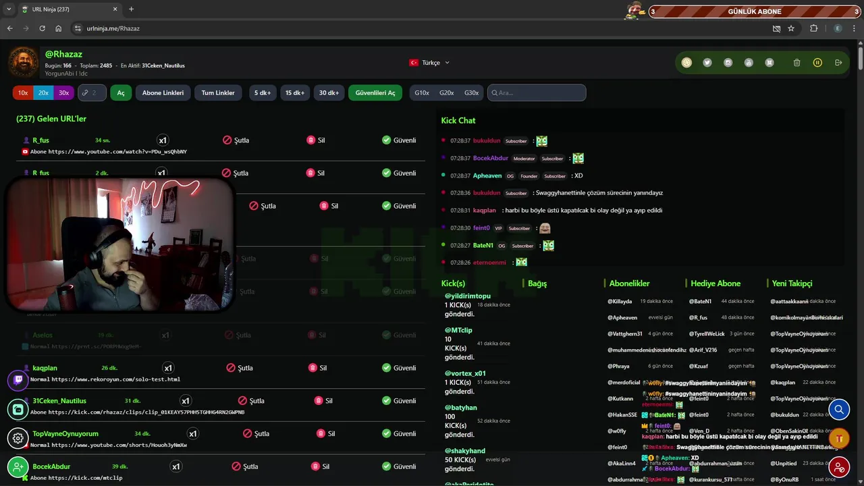Go to the browser home page
Screen dimensions: 864x486
tap(59, 28)
